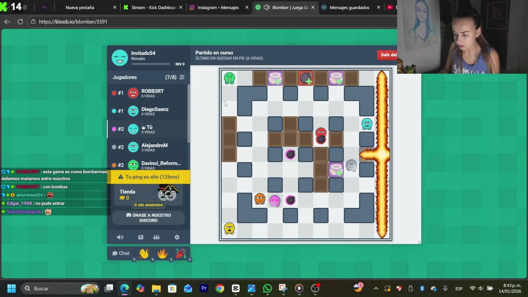Open CapCut from the taskbar
This screenshot has height=297, width=528.
pos(236,288)
